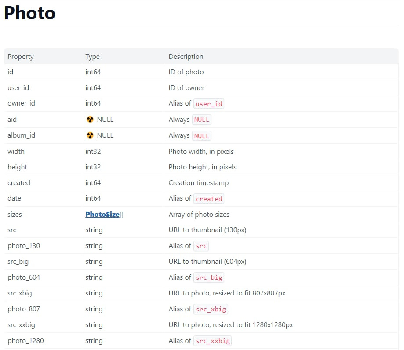The image size is (404, 350).
Task: Select the owner_id property cell
Action: click(21, 103)
